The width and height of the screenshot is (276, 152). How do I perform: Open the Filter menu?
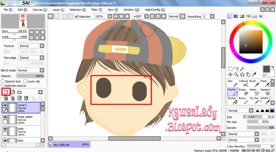tap(97, 10)
